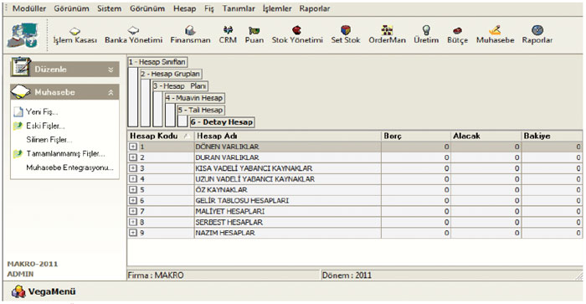Screen dimensions: 586x304
Task: Click the Düzenle panel notepad icon
Action: tap(21, 67)
